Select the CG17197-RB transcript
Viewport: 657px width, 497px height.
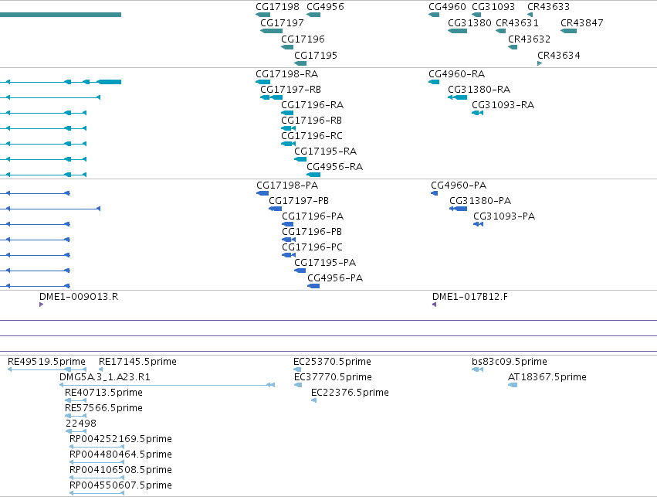271,97
